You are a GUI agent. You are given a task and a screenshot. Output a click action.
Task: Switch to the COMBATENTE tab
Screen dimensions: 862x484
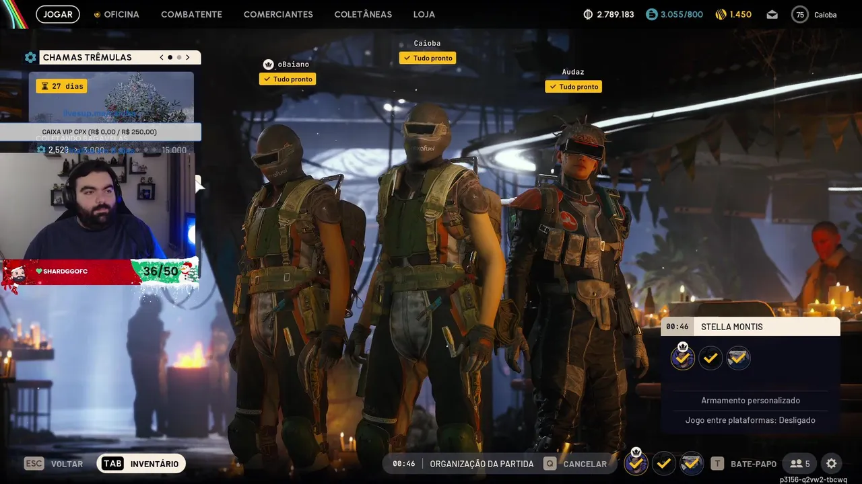(x=191, y=14)
